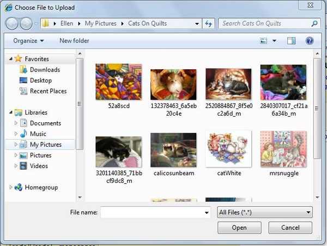The height and width of the screenshot is (246, 327).
Task: Click the Cancel button
Action: [290, 227]
